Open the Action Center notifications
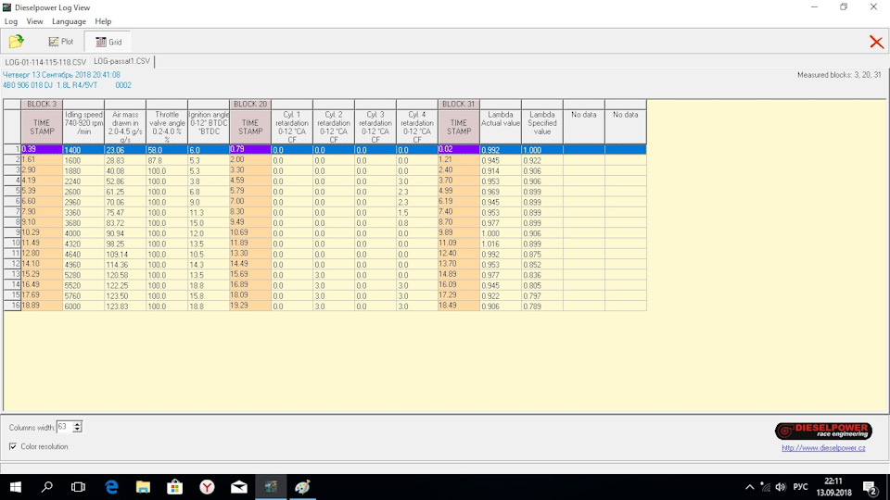This screenshot has height=500, width=890. pos(871,487)
